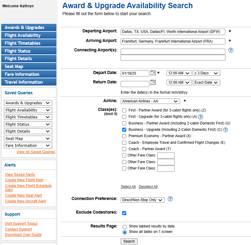This screenshot has height=245, width=251.
Task: Check the Premium Economy - Partner Award class
Action: tap(124, 136)
